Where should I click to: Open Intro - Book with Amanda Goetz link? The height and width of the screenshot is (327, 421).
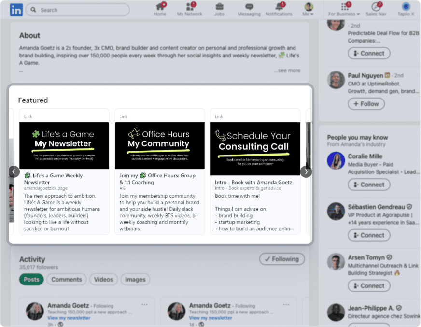[x=253, y=182]
